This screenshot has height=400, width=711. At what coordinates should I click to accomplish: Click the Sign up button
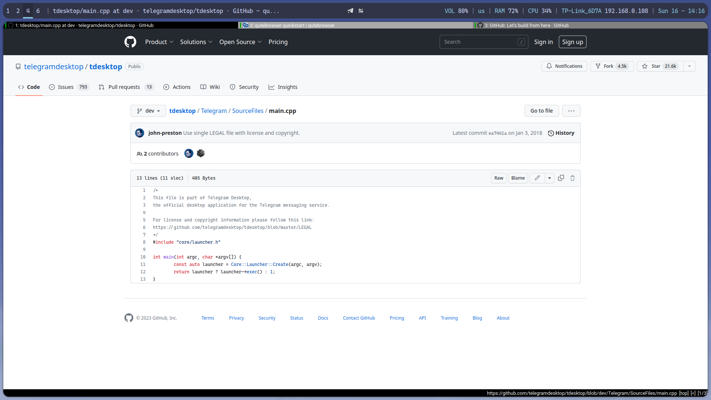[573, 42]
